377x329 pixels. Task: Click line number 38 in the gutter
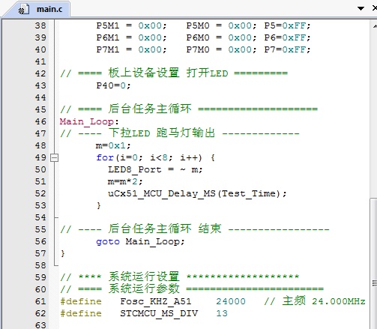[x=40, y=25]
